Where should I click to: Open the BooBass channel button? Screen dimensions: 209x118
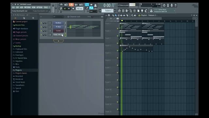click(58, 23)
